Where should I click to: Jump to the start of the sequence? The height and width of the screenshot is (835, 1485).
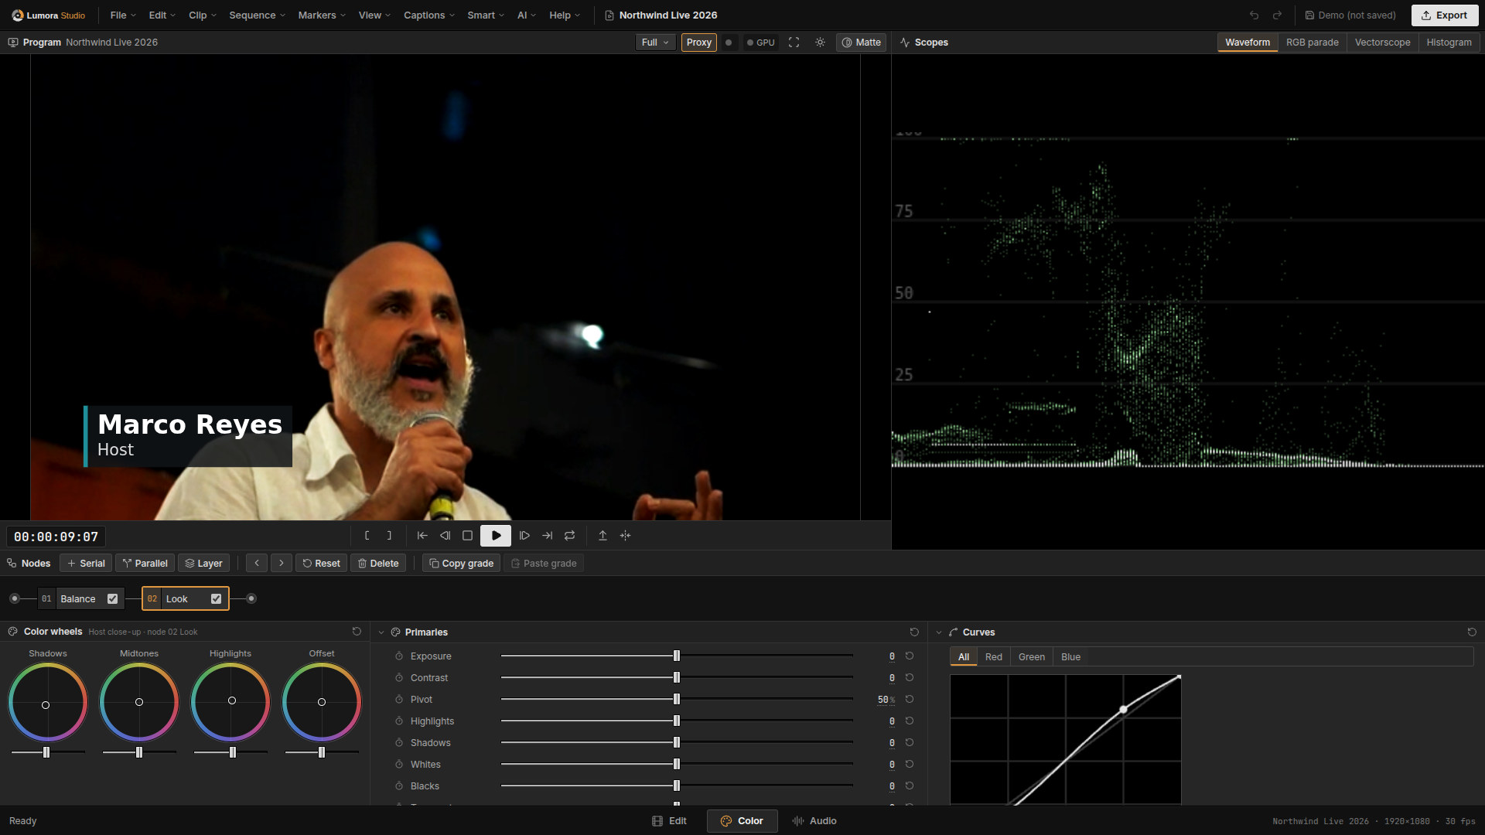pyautogui.click(x=422, y=535)
